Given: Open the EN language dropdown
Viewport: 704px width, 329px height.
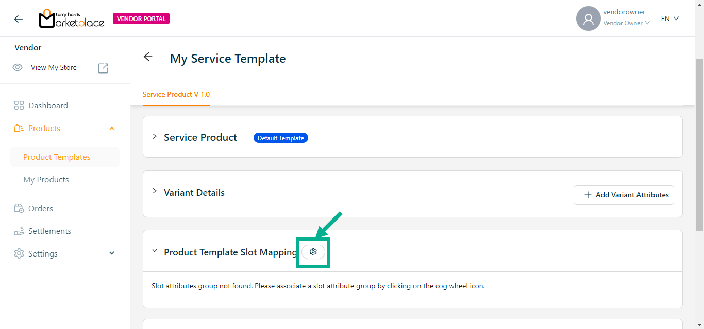Looking at the screenshot, I should pos(669,19).
